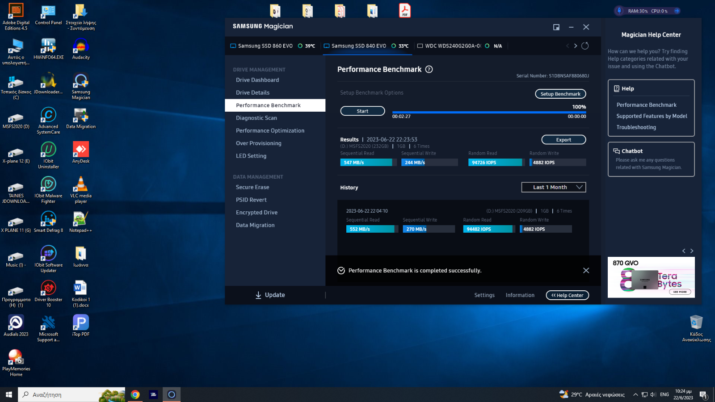Open Kodikoi 1 (1).docx Word document
Screen dimensions: 715x402
pos(81,294)
